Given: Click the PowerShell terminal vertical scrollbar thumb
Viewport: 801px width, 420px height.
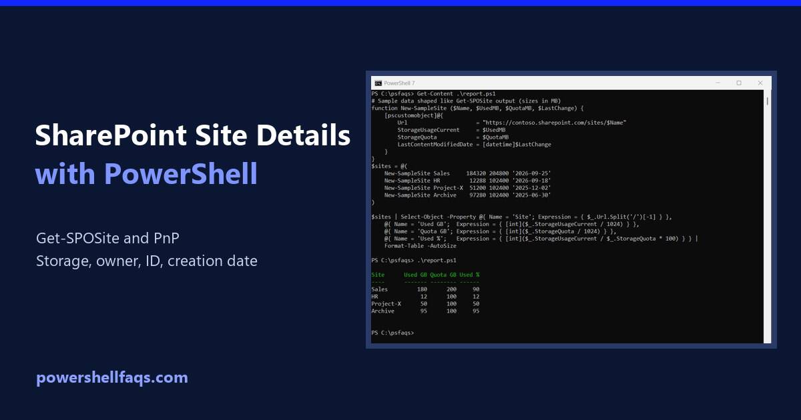Looking at the screenshot, I should pos(768,101).
